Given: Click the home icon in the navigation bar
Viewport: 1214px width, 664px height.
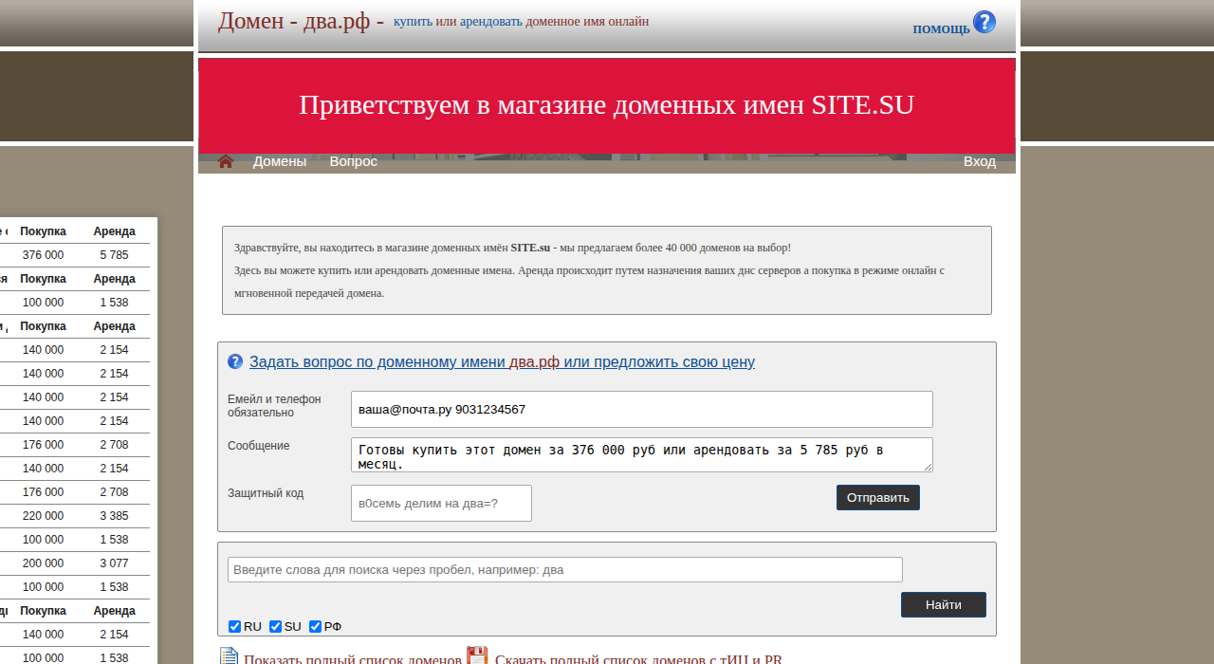Looking at the screenshot, I should point(226,161).
